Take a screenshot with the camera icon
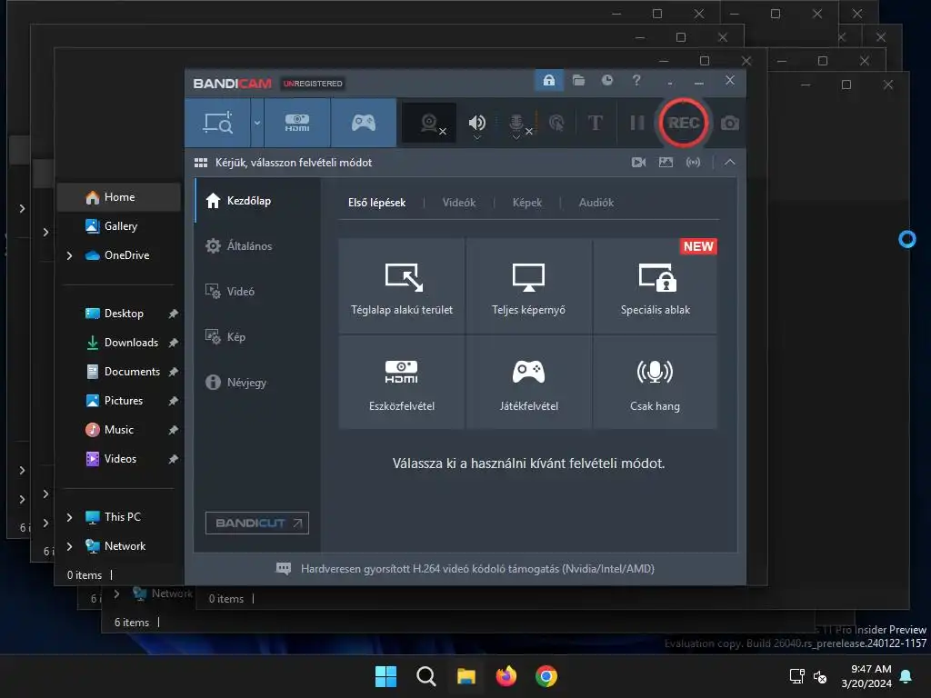The width and height of the screenshot is (931, 698). tap(730, 123)
